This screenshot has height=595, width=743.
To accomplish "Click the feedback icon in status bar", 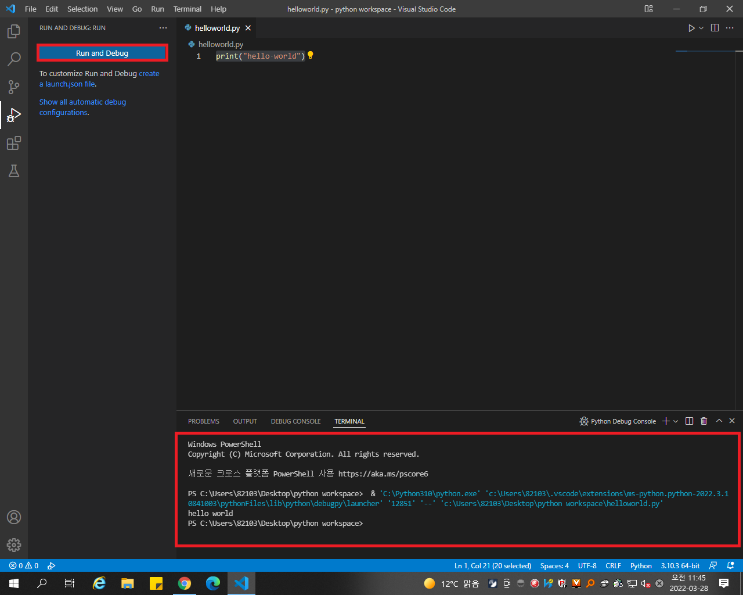I will pos(713,565).
